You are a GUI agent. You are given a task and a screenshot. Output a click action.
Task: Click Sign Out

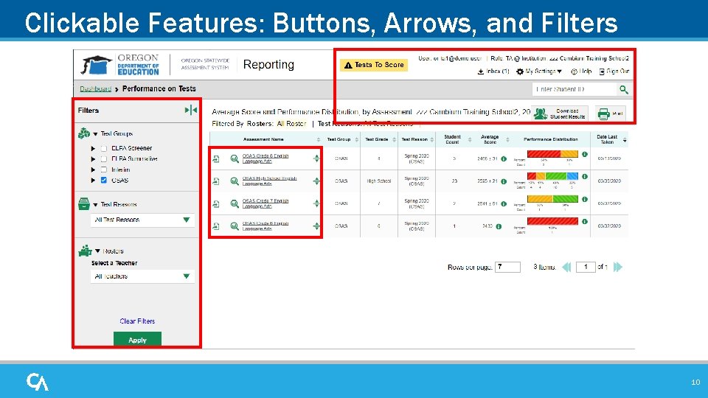[614, 71]
